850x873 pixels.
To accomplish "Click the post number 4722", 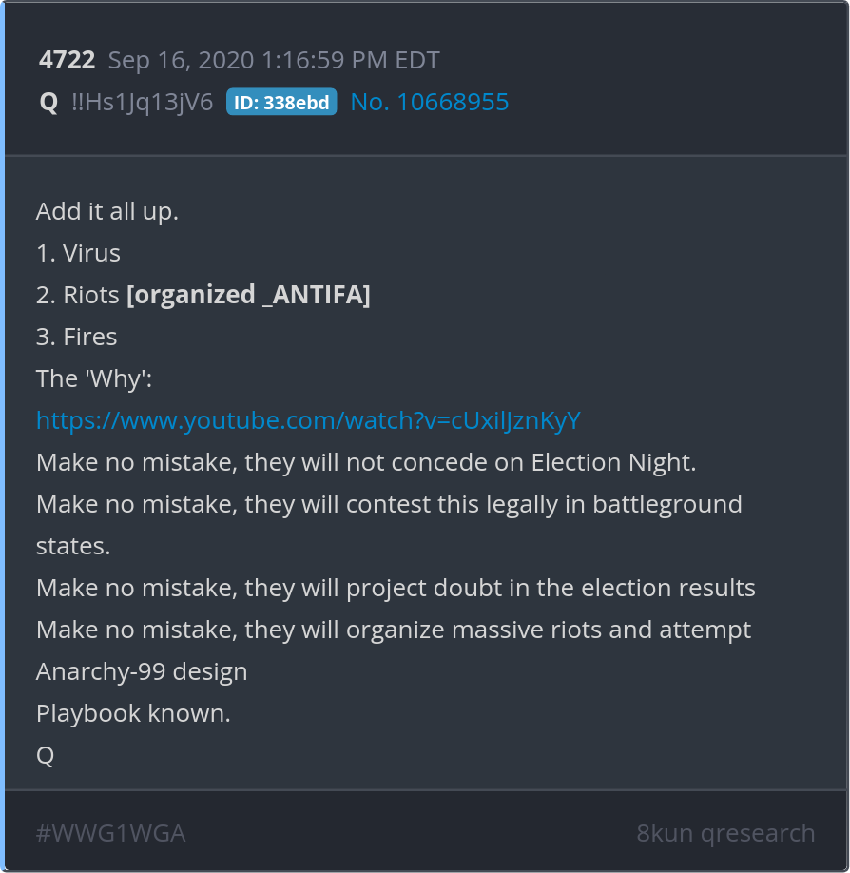I will pos(67,61).
